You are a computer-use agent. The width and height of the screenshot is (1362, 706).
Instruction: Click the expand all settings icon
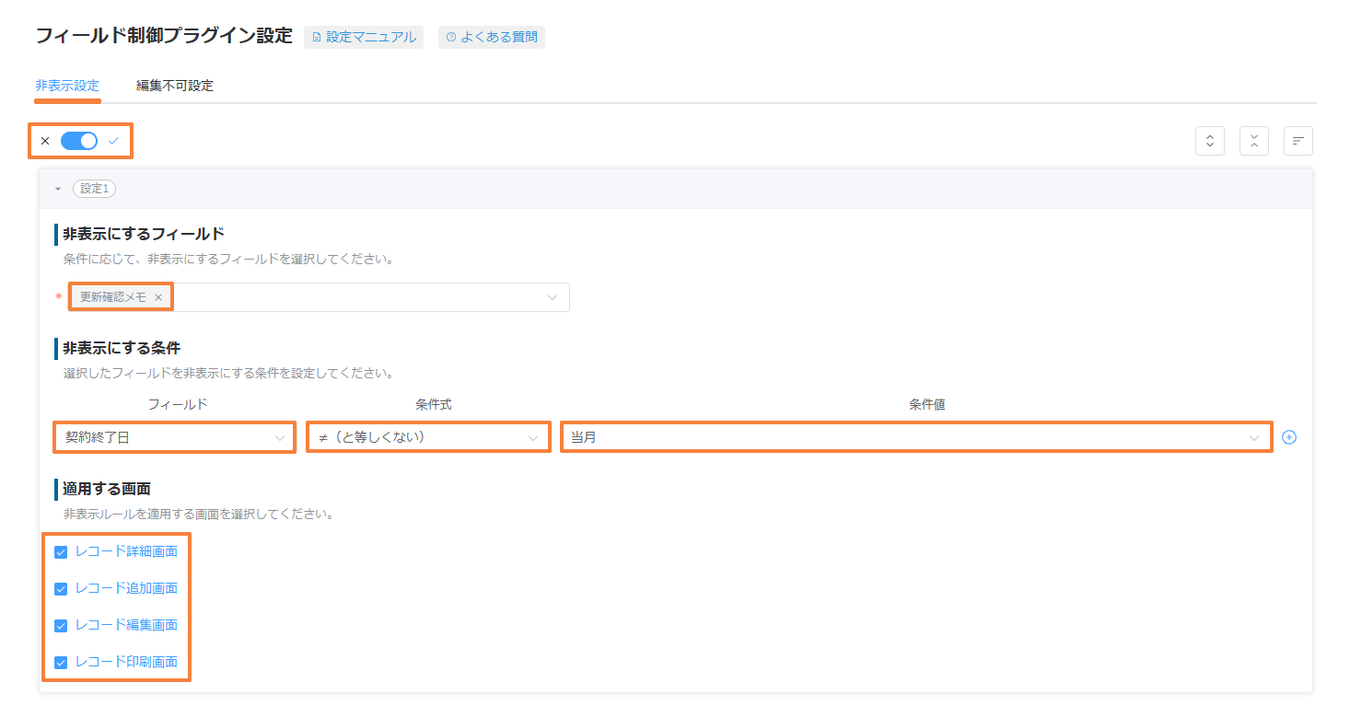pos(1209,141)
